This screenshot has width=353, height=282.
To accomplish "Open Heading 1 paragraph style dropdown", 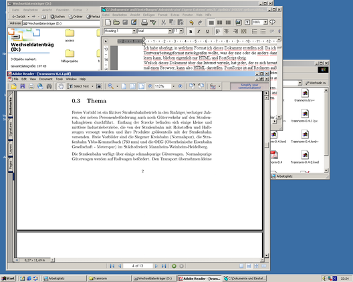I will pyautogui.click(x=134, y=31).
